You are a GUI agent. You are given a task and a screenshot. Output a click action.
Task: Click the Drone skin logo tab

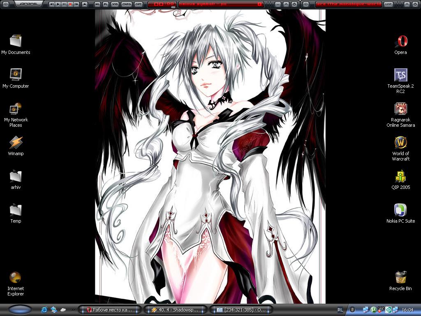(x=29, y=4)
